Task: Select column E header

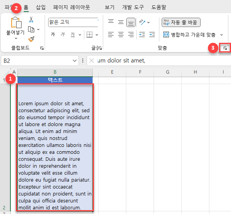Action: point(112,72)
